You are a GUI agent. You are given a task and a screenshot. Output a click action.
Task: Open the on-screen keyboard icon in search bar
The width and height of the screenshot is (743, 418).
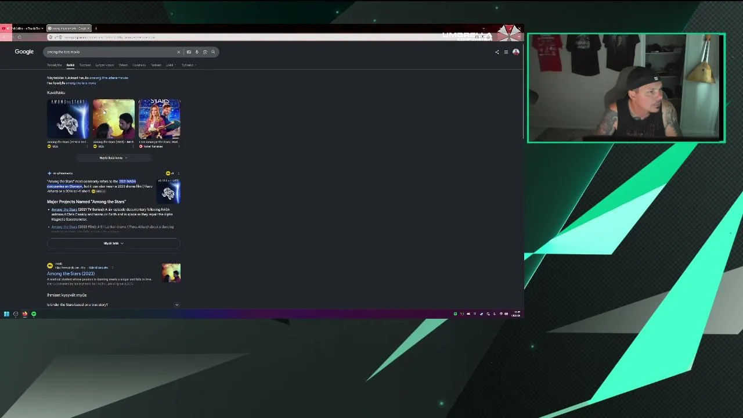click(x=189, y=52)
